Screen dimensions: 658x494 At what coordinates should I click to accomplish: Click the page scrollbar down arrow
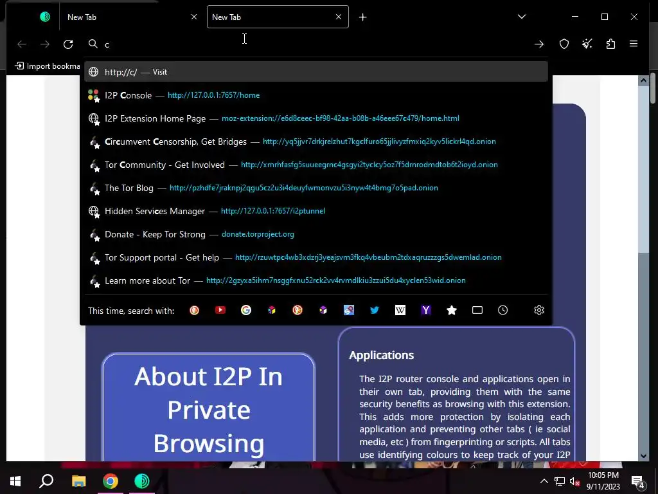coord(643,456)
